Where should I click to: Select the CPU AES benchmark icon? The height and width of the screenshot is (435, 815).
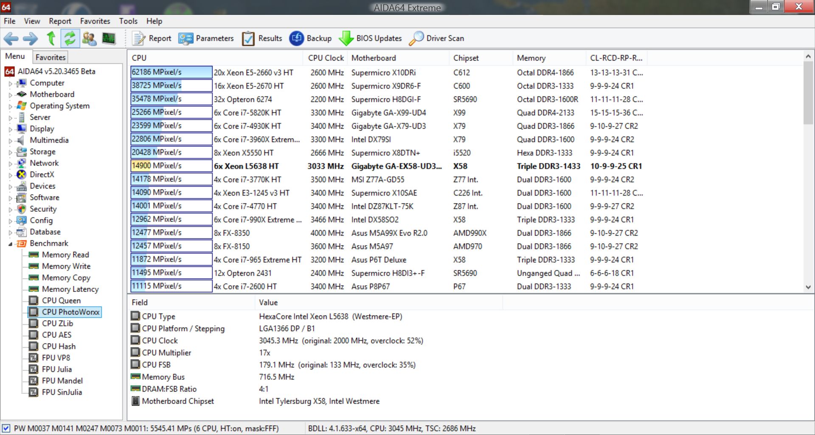[x=34, y=335]
